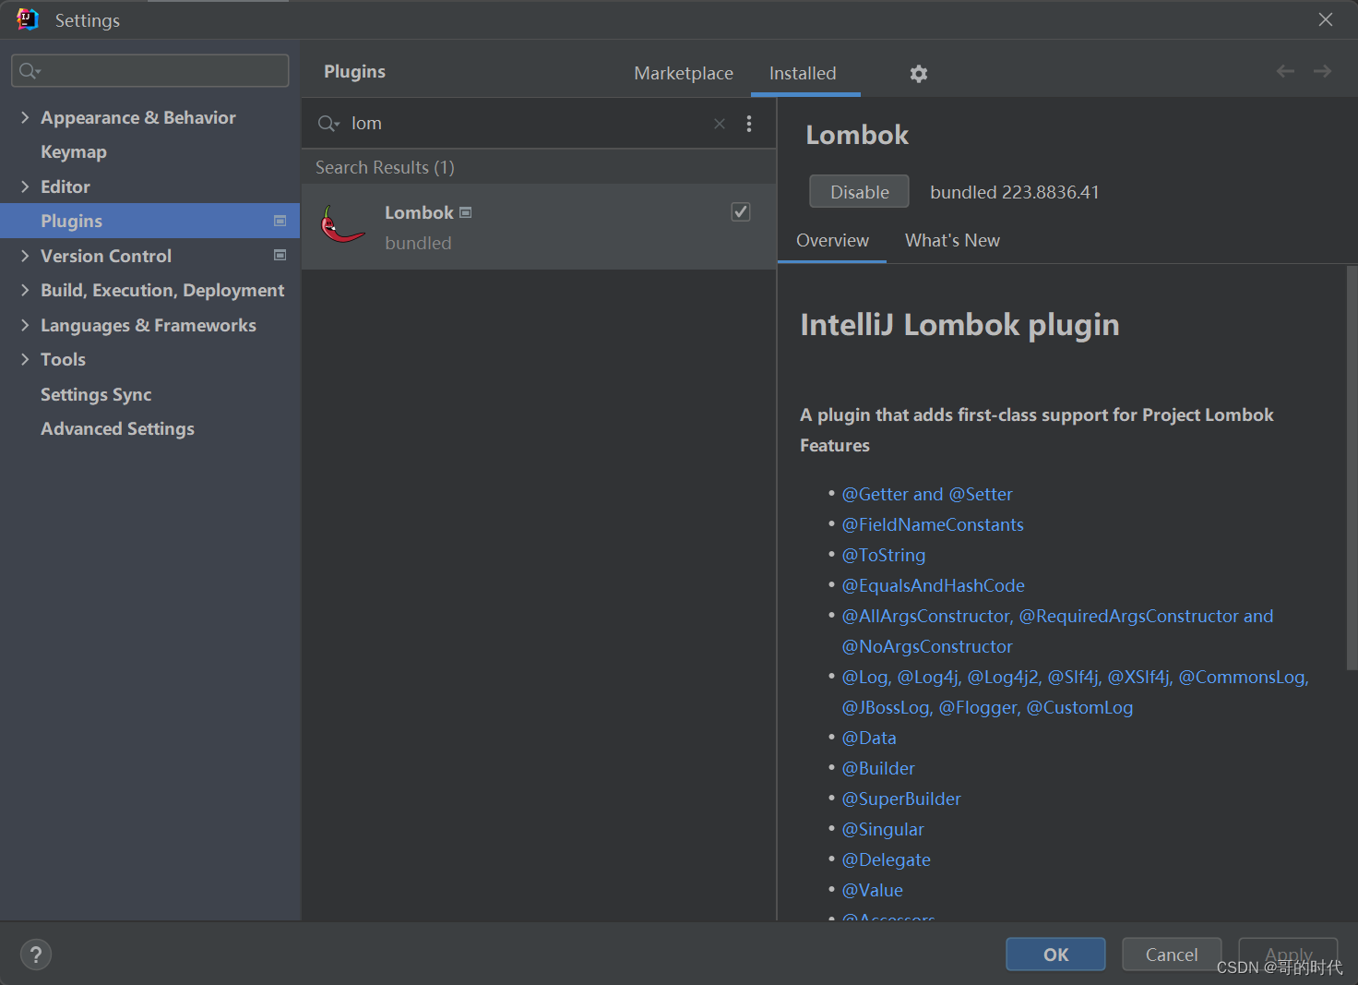Switch to the Marketplace tab
Image resolution: width=1358 pixels, height=985 pixels.
click(x=684, y=73)
